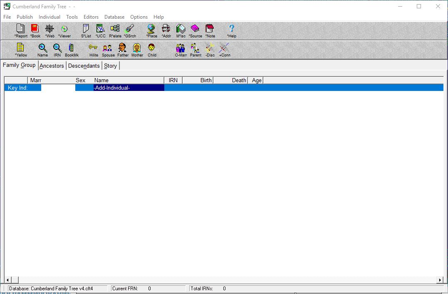The height and width of the screenshot is (294, 448).
Task: Open the BookMk bookmark icon
Action: [x=72, y=48]
